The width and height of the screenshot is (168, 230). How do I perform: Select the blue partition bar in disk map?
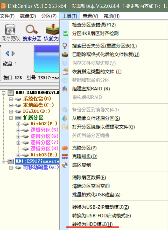(x=47, y=59)
